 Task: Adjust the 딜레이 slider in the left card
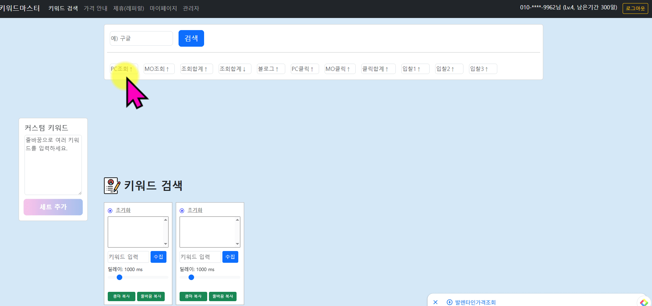coord(119,277)
